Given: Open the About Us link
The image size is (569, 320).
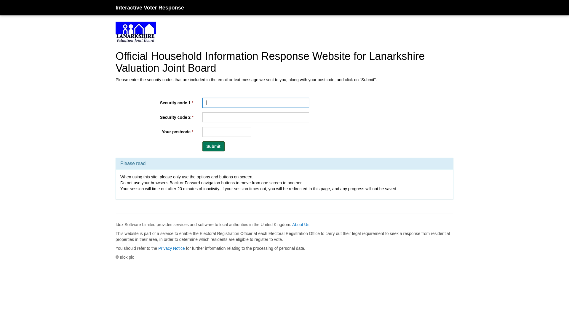Looking at the screenshot, I should 301,225.
